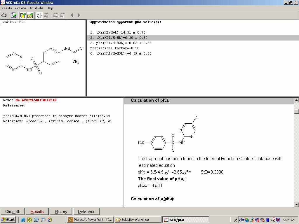The height and width of the screenshot is (224, 299).
Task: Select pKa(HL/H+L)=14.51 row
Action: (118, 32)
